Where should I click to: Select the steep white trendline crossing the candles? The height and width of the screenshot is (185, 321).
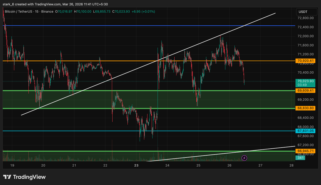click(148, 64)
